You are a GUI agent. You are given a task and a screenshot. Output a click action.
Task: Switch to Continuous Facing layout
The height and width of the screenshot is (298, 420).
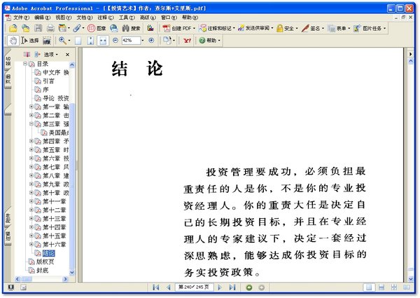tap(393, 287)
